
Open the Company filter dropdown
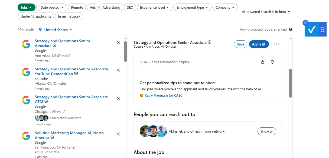pyautogui.click(x=225, y=8)
